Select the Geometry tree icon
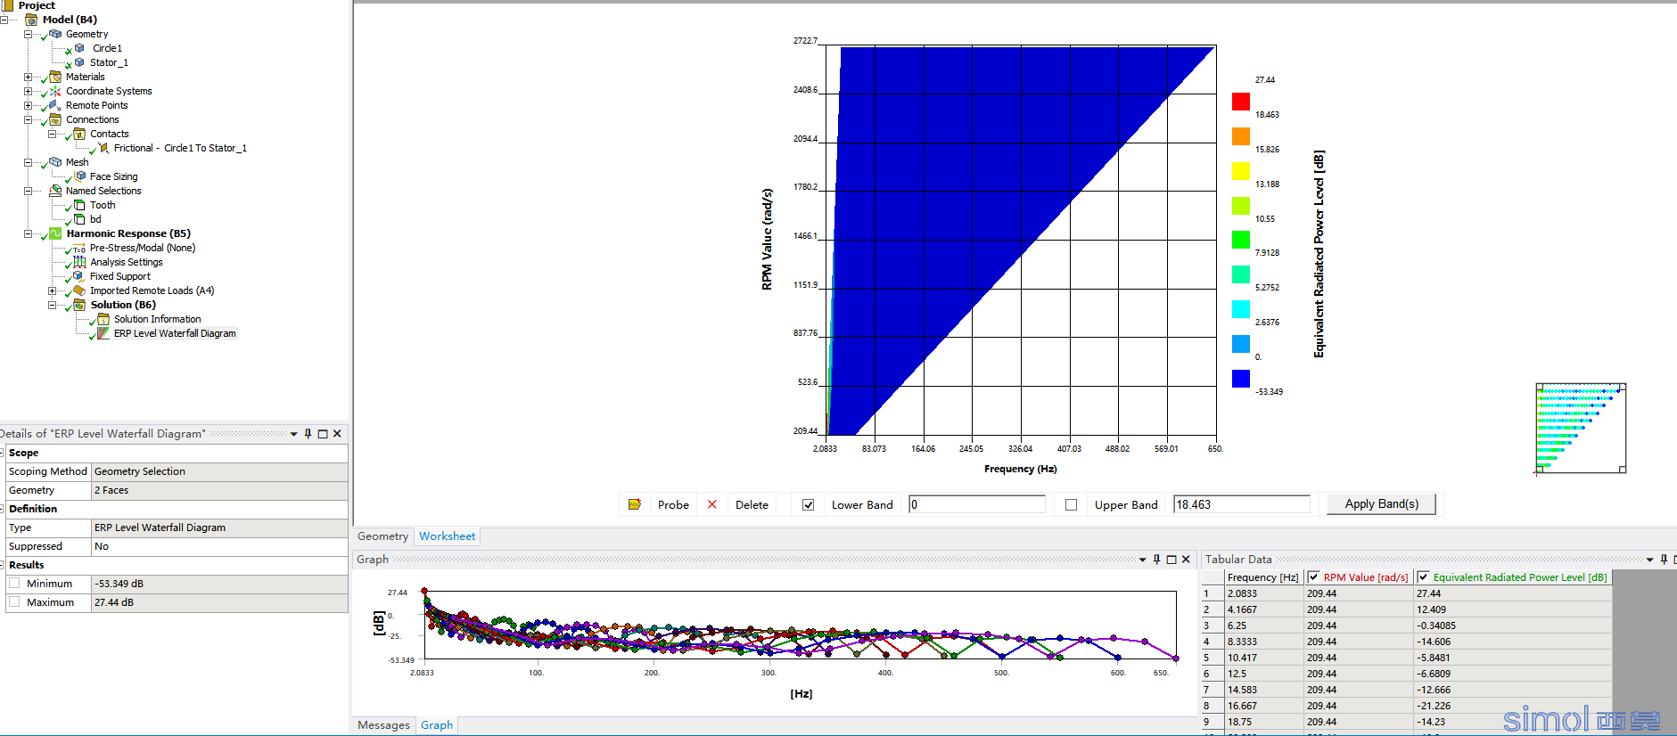This screenshot has width=1677, height=736. (x=55, y=34)
